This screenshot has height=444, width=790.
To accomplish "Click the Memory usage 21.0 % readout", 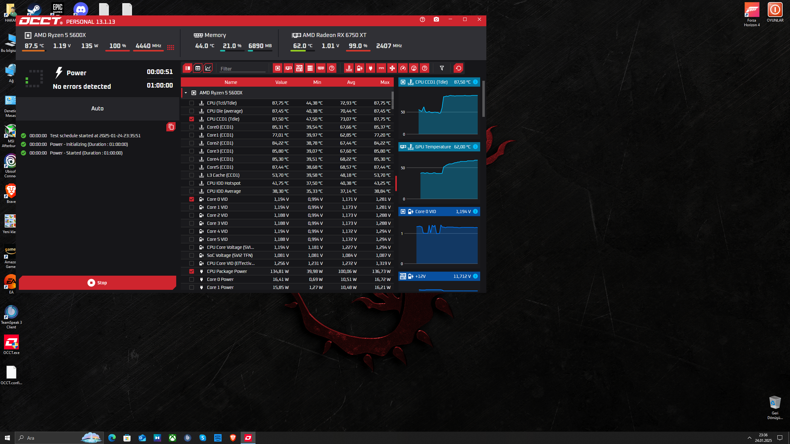I will [x=232, y=46].
